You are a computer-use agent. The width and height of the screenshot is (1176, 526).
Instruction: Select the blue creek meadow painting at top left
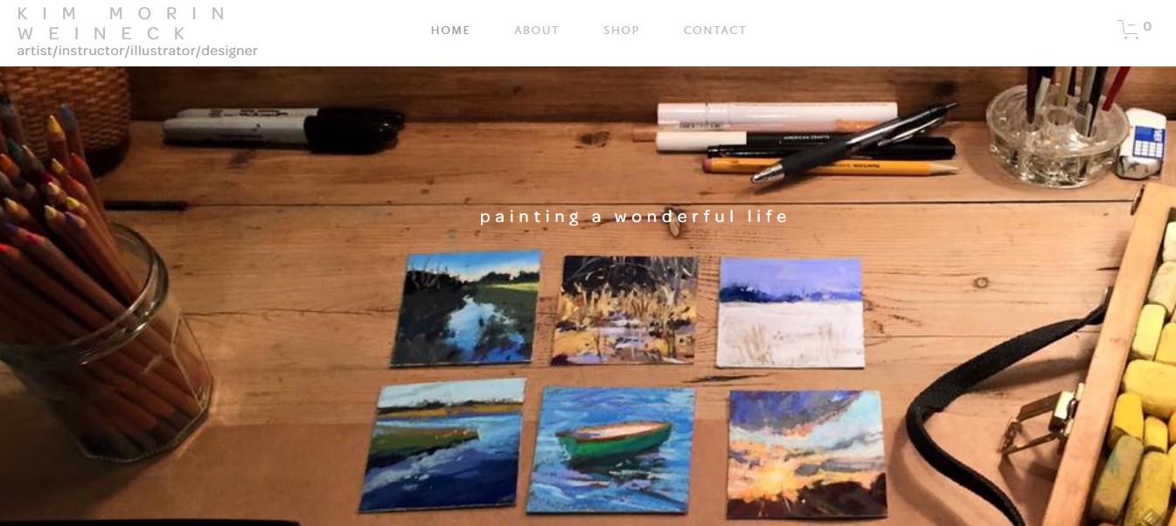tap(465, 308)
